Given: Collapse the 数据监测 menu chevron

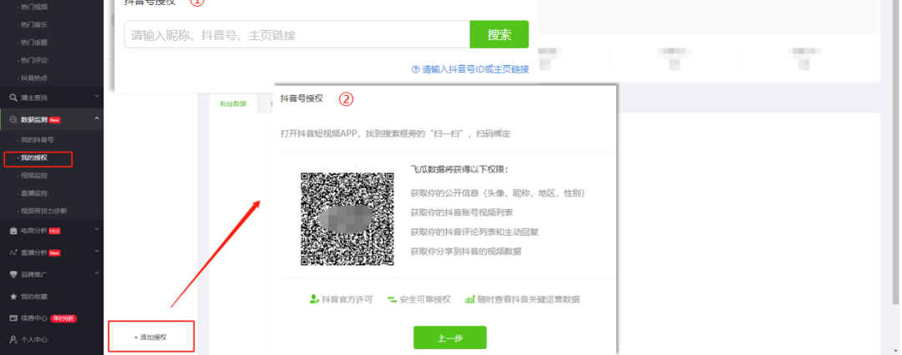Looking at the screenshot, I should [x=97, y=119].
